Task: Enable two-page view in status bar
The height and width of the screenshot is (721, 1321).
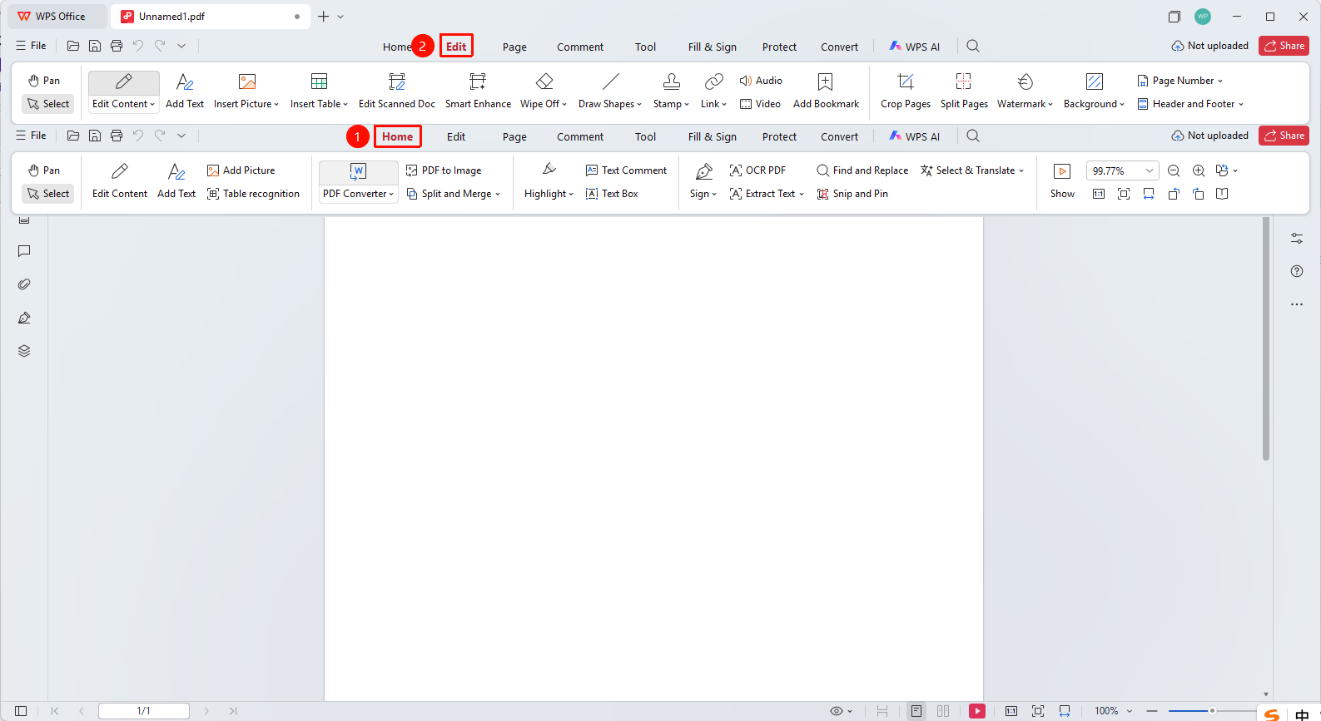Action: point(943,711)
